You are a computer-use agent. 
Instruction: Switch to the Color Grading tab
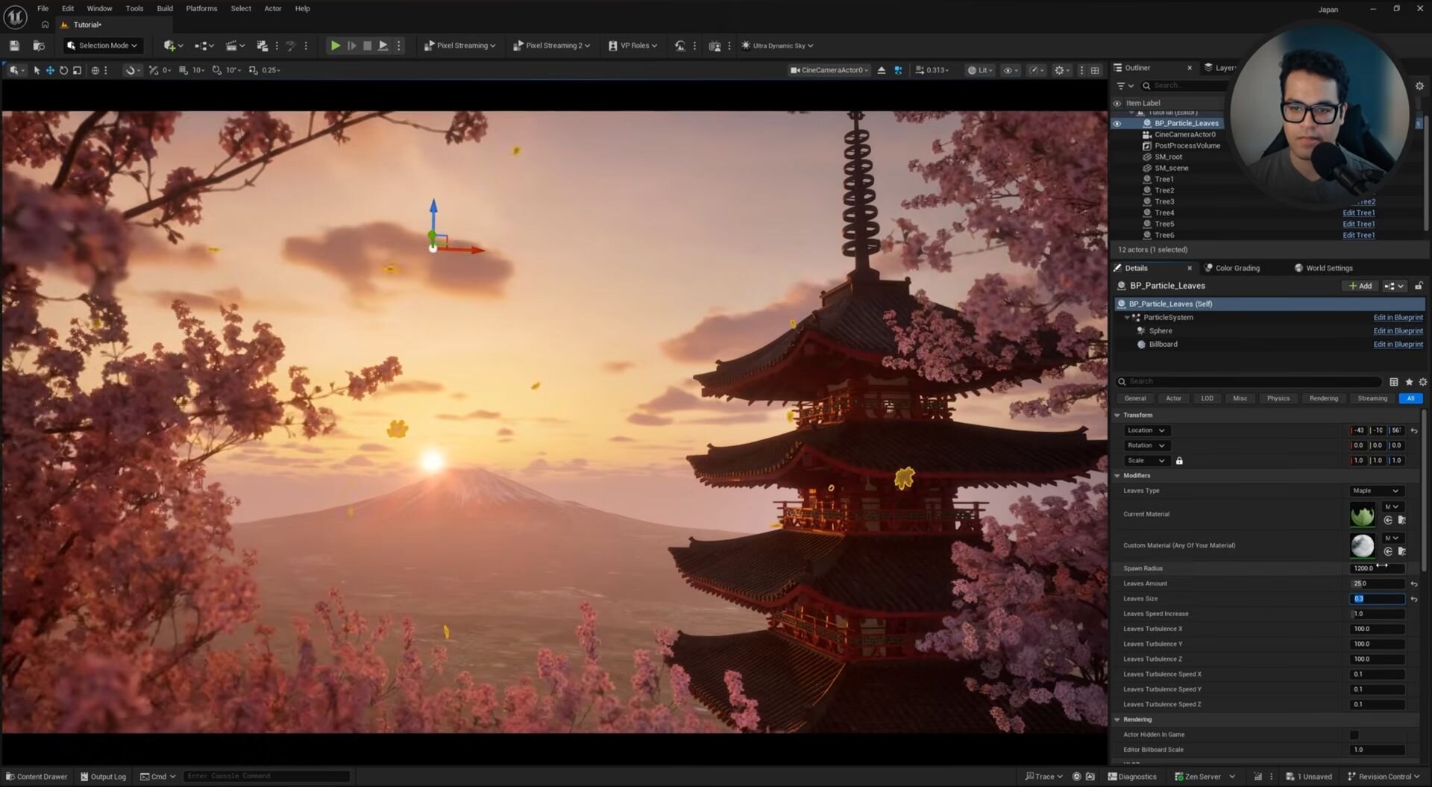pos(1237,269)
